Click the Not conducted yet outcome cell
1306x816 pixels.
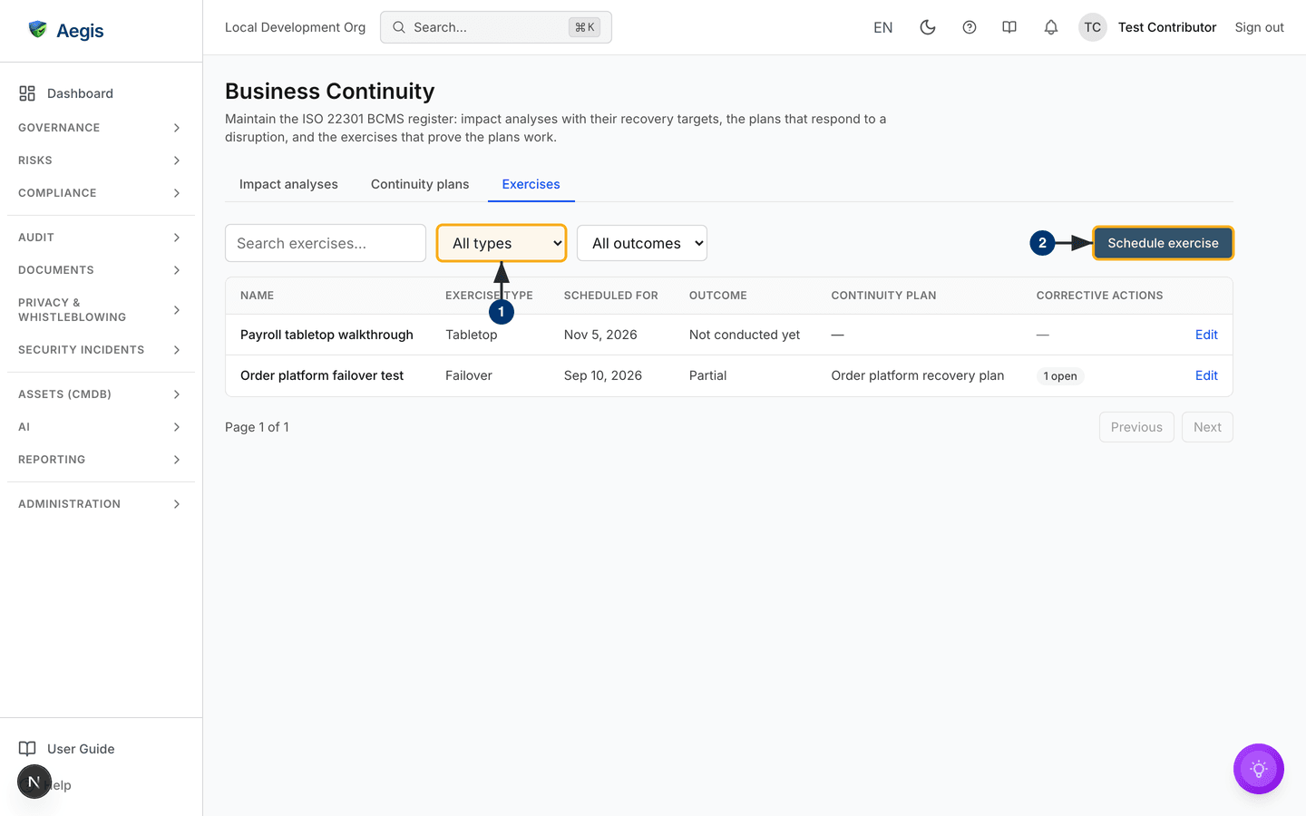click(745, 335)
